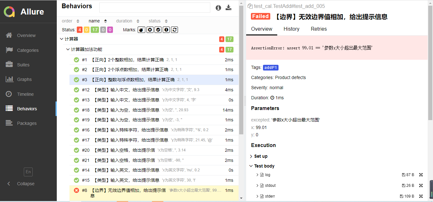Toggle the failed status filter showing 4
Screen dimensions: 433x202
click(80, 30)
